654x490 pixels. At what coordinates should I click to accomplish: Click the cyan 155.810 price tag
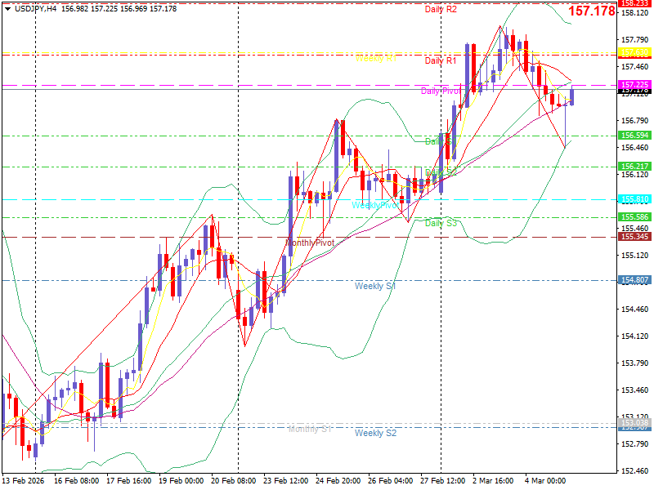[634, 199]
